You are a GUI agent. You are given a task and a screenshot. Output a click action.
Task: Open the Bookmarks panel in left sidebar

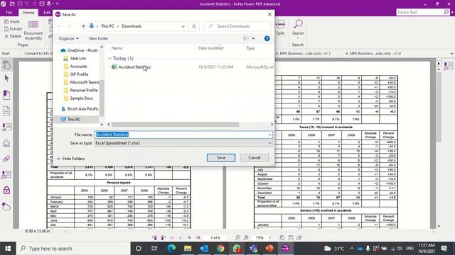[6, 95]
